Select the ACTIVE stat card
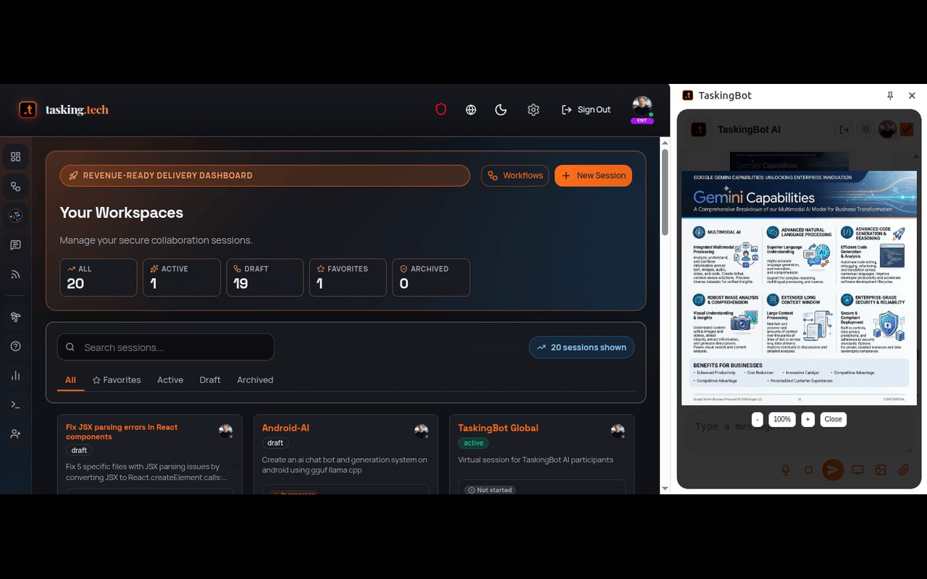This screenshot has width=927, height=579. click(x=182, y=277)
